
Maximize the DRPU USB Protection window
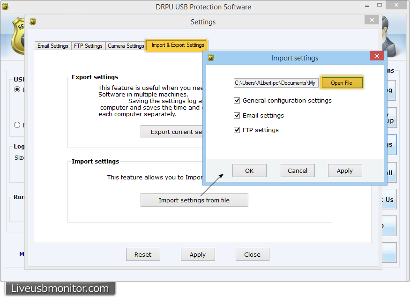coord(380,5)
